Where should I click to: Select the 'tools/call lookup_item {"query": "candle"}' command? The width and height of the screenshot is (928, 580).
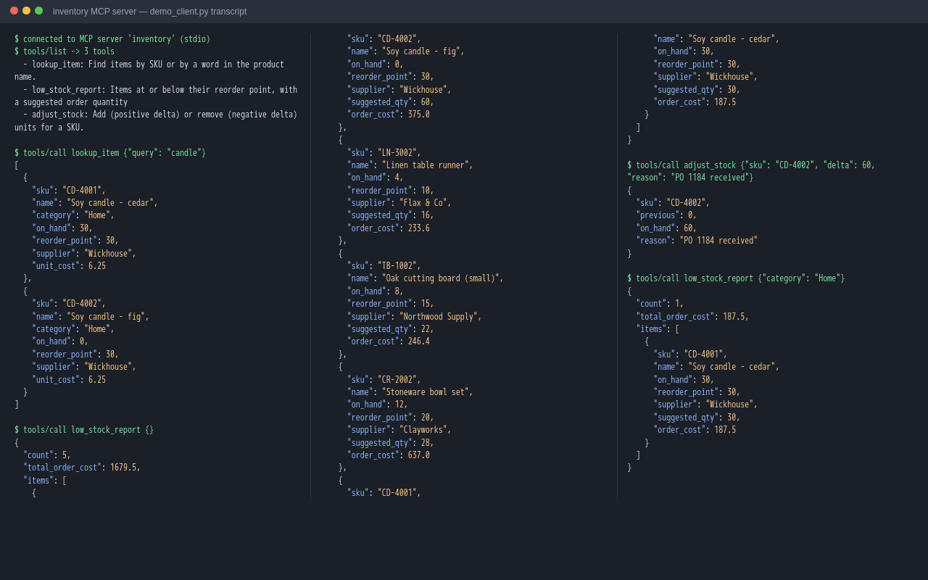[x=110, y=153]
